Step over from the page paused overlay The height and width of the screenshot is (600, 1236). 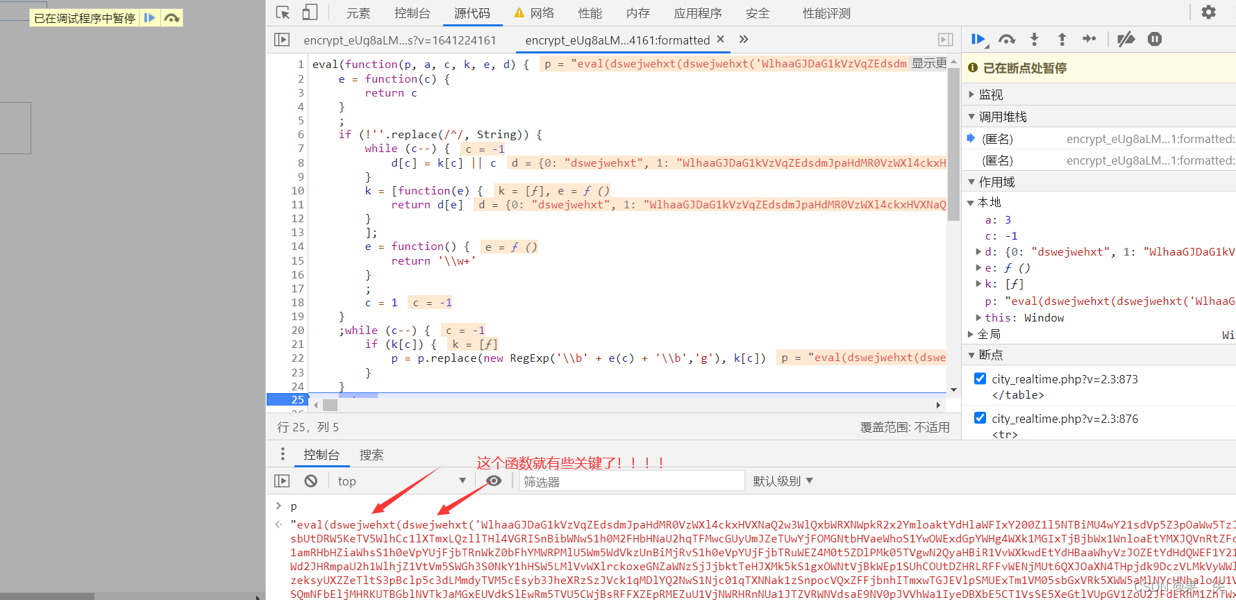tap(172, 18)
